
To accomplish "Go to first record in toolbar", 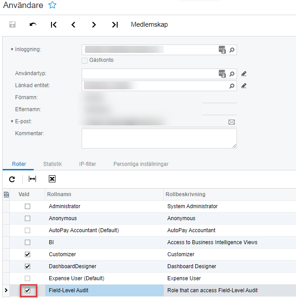I will [x=53, y=24].
